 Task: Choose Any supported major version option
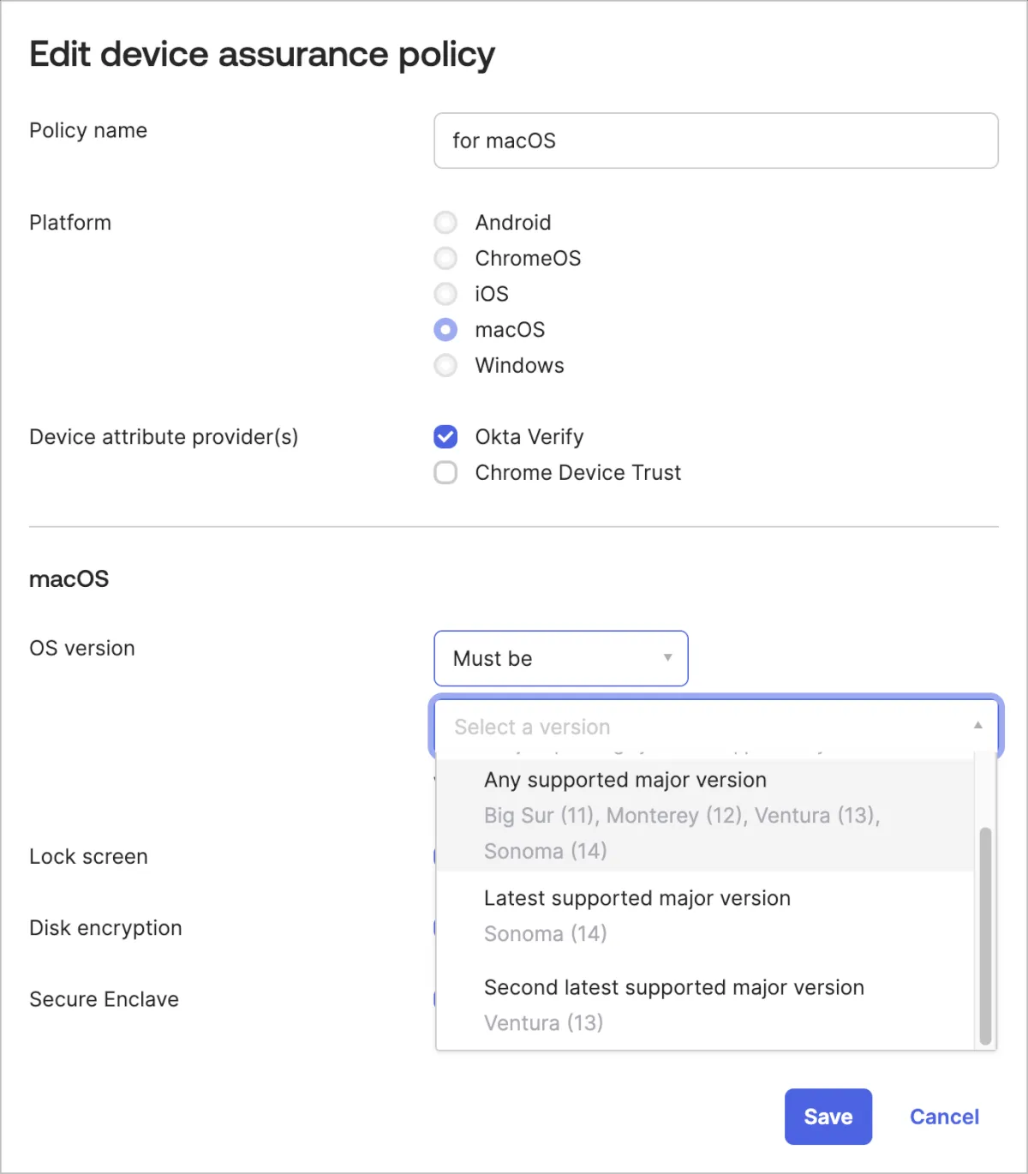625,780
